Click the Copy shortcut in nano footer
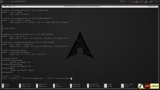 coord(125,86)
